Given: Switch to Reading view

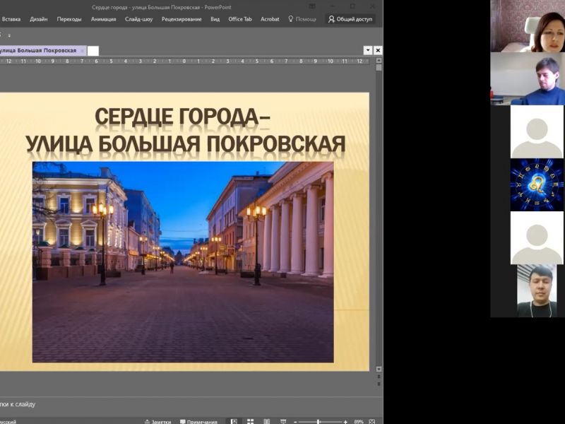Looking at the screenshot, I should pos(266,422).
